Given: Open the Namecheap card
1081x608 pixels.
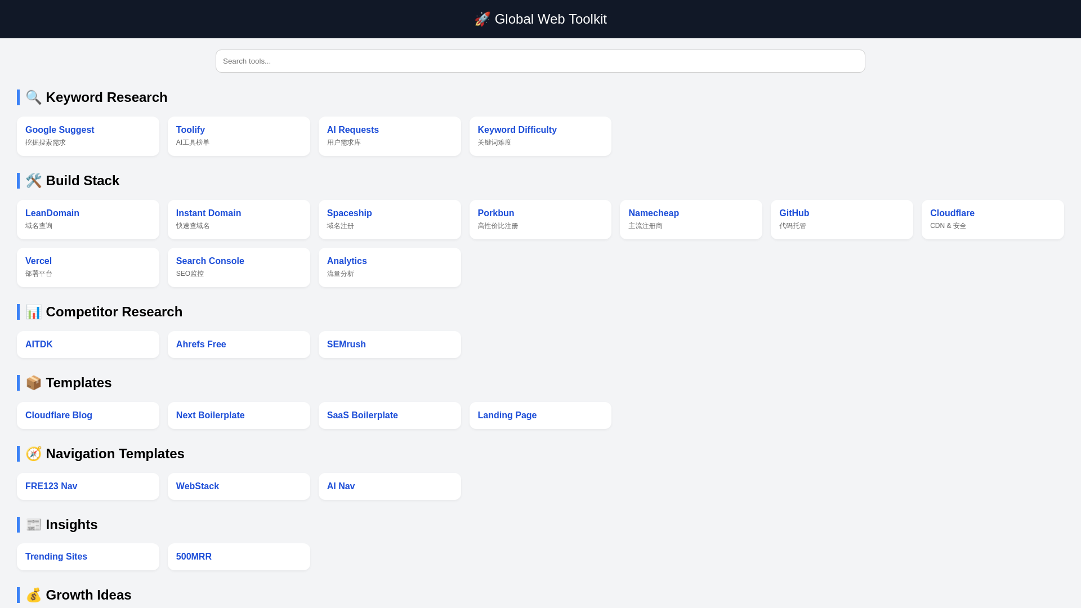Looking at the screenshot, I should click(x=691, y=220).
